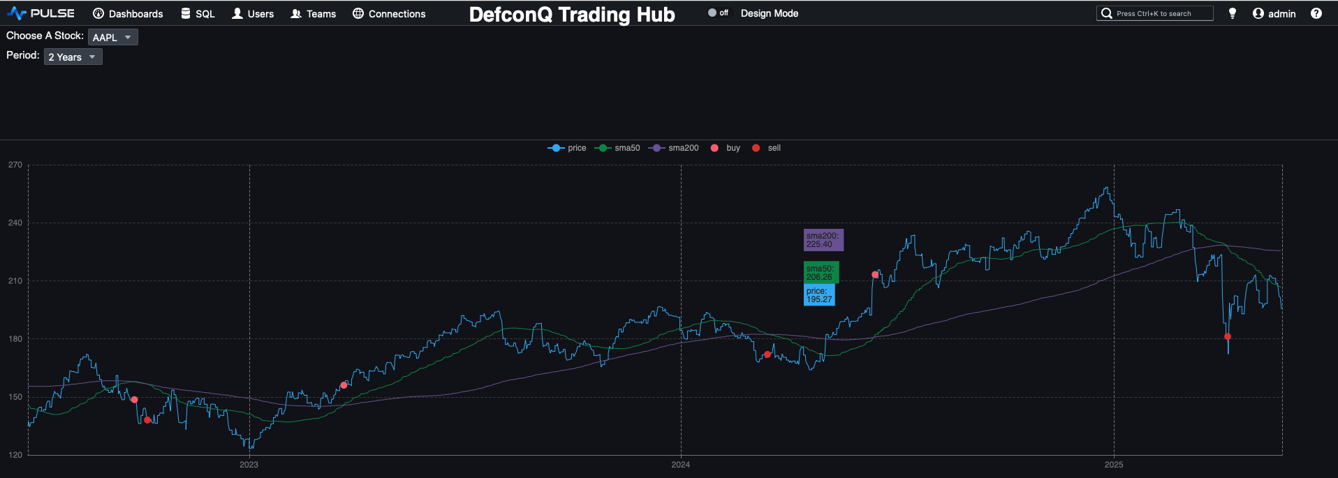Go to the Users page
Image resolution: width=1338 pixels, height=478 pixels.
pos(253,13)
